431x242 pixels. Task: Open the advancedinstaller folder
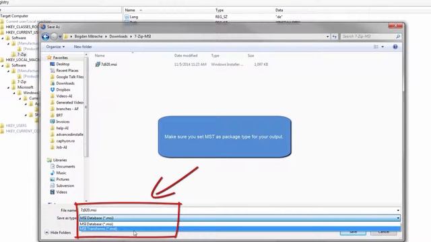pyautogui.click(x=69, y=134)
